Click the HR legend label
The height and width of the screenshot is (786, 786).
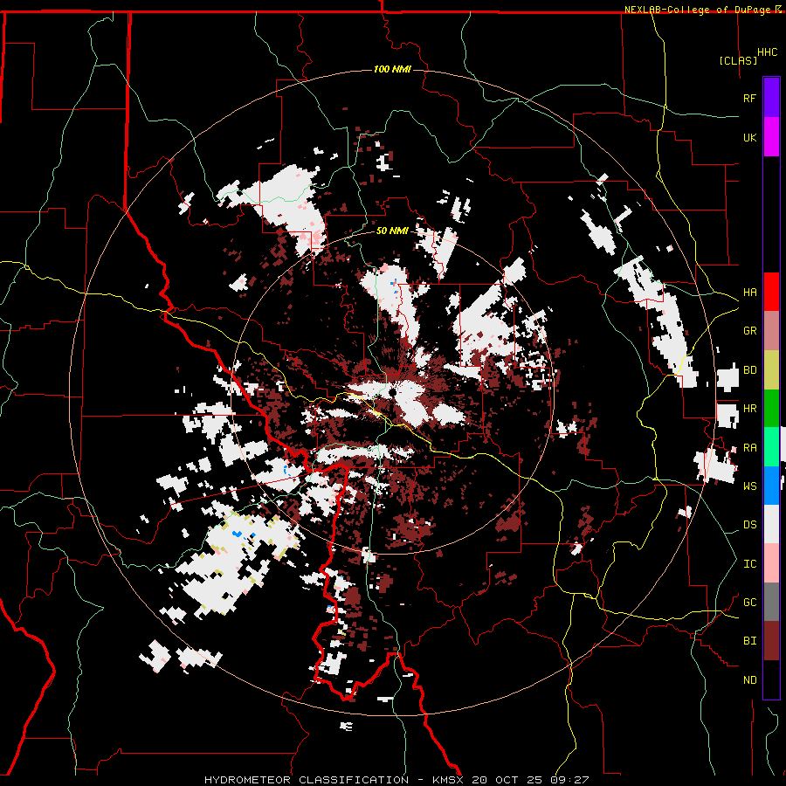(x=749, y=409)
